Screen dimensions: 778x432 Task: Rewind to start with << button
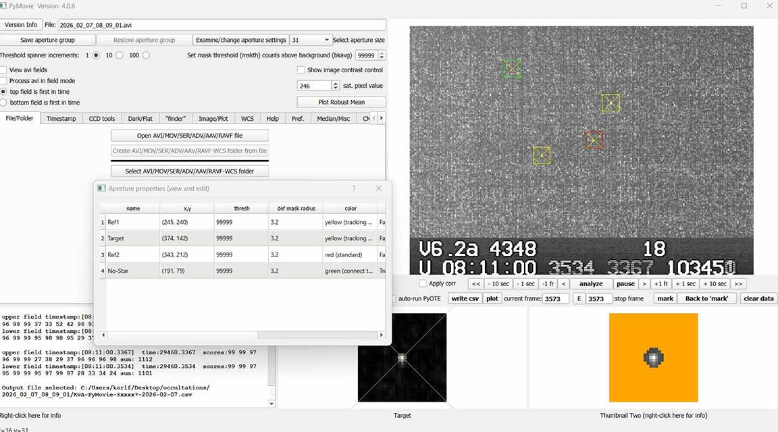[475, 283]
